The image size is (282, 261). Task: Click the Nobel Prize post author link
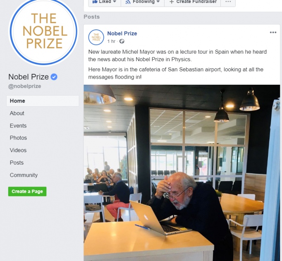pos(122,34)
